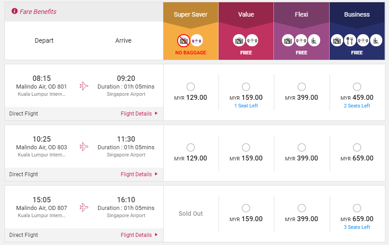Select Super Saver MYR 129.00 for OD 801

191,87
